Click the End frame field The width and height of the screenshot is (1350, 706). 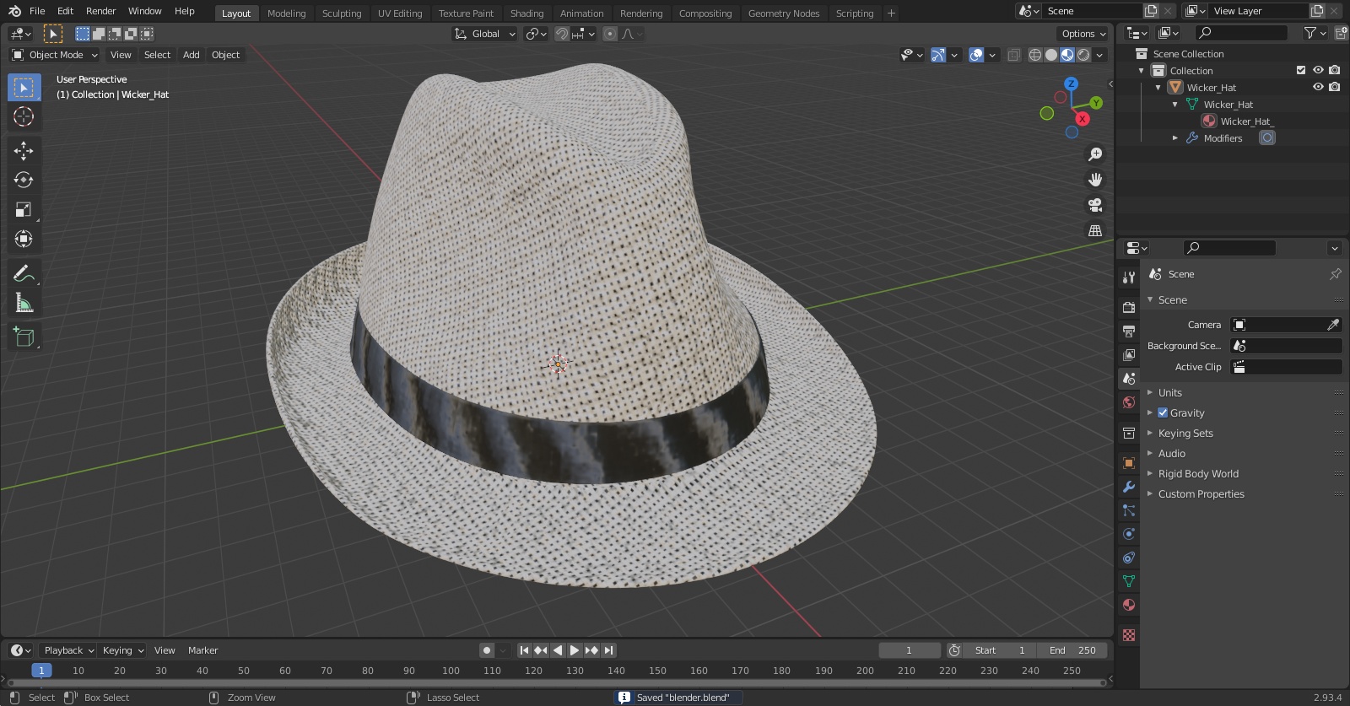click(1072, 650)
